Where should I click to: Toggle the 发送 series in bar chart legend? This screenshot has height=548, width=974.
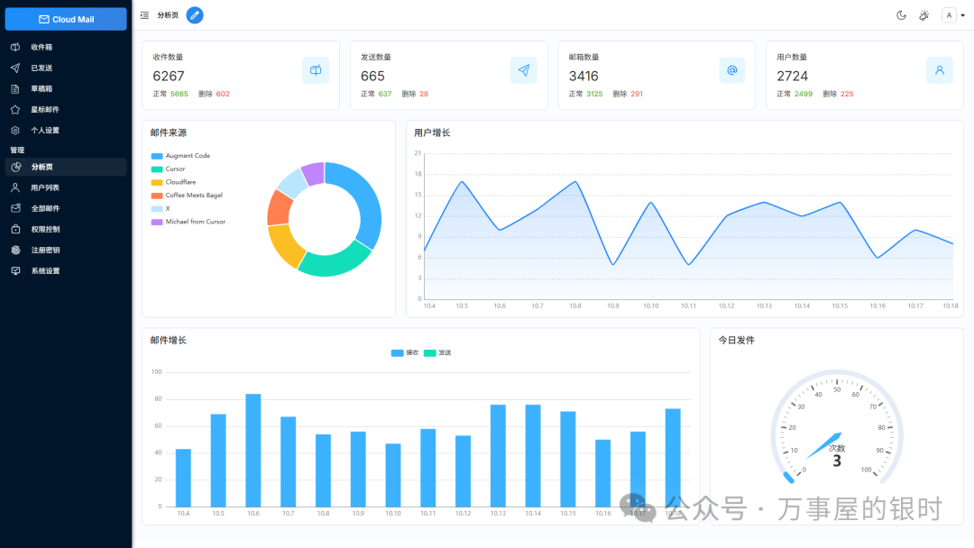click(437, 353)
